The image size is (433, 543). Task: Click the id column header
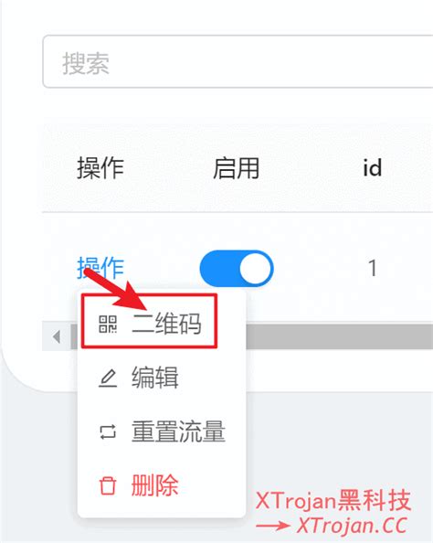372,168
